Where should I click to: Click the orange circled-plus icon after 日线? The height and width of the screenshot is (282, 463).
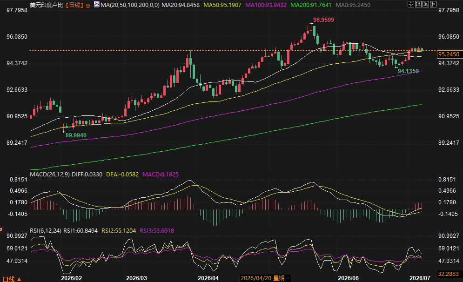[88, 5]
